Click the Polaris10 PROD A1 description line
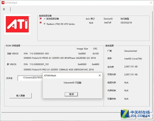The height and width of the screenshot is (121, 154). pos(60,58)
